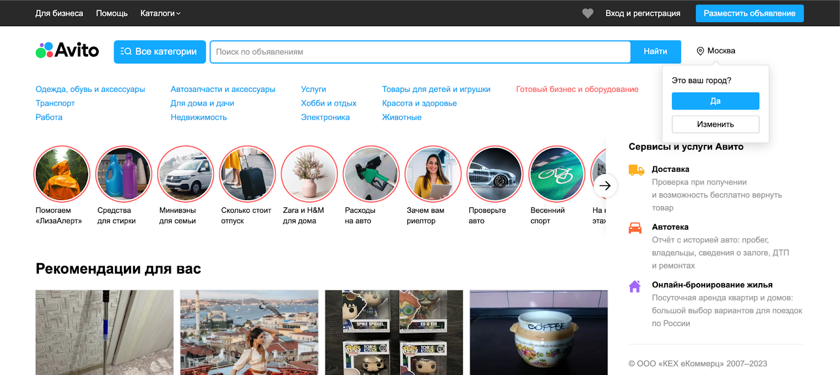The image size is (840, 375).
Task: Open Помощь in top bar
Action: coord(112,13)
